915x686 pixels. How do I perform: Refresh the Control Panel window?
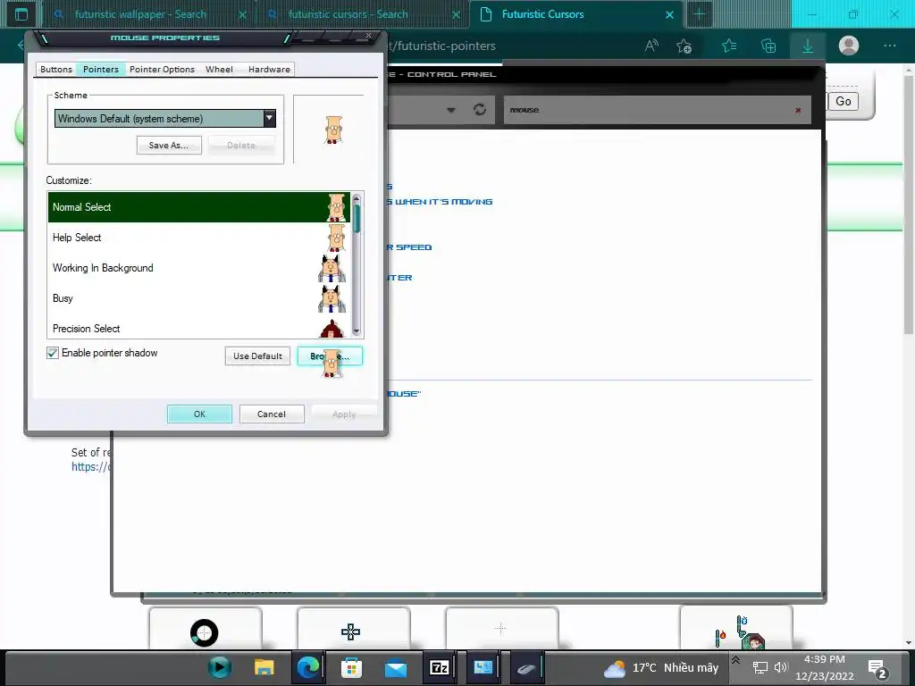[480, 110]
